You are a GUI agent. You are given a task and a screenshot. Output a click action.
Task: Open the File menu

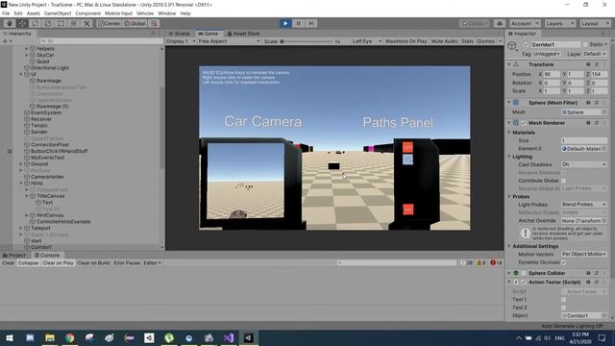coord(6,13)
